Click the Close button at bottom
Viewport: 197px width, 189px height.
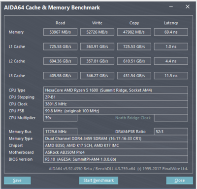click(179, 181)
